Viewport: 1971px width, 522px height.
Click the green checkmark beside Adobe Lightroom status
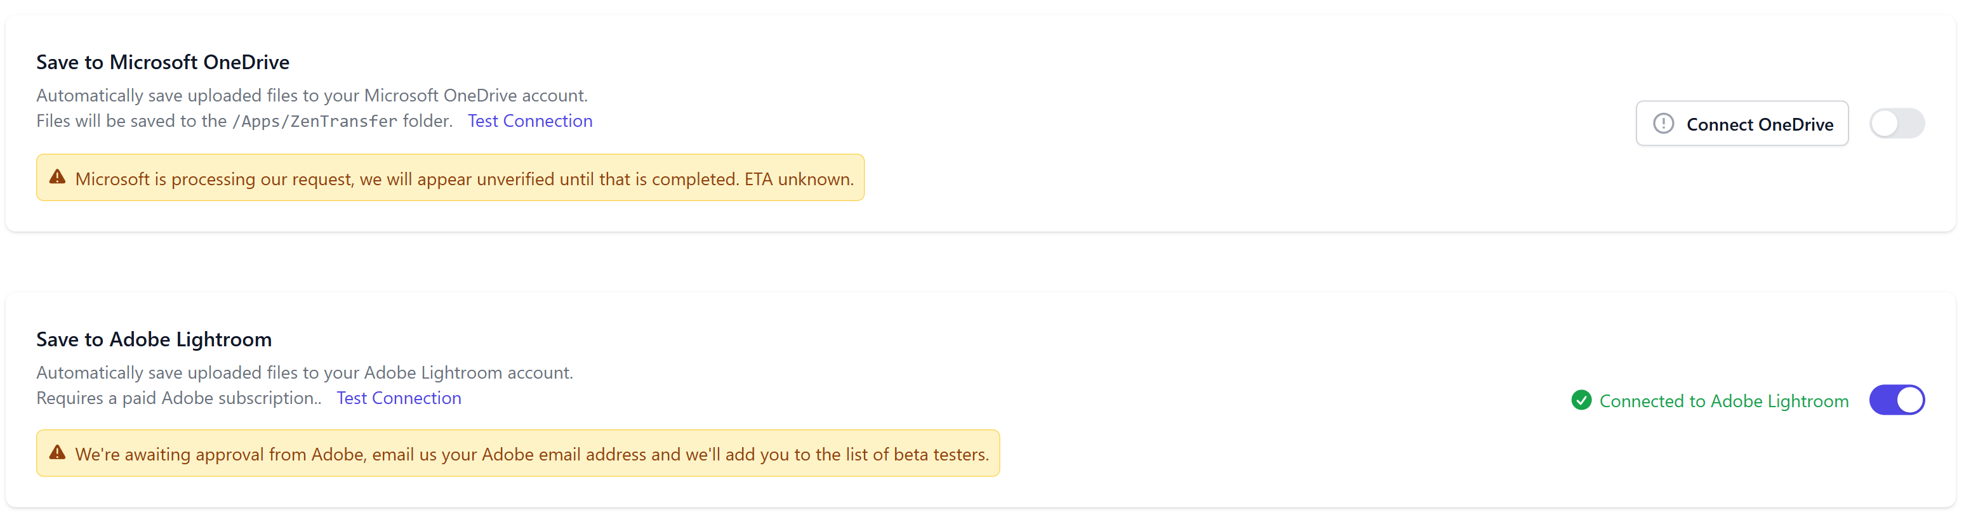tap(1581, 400)
